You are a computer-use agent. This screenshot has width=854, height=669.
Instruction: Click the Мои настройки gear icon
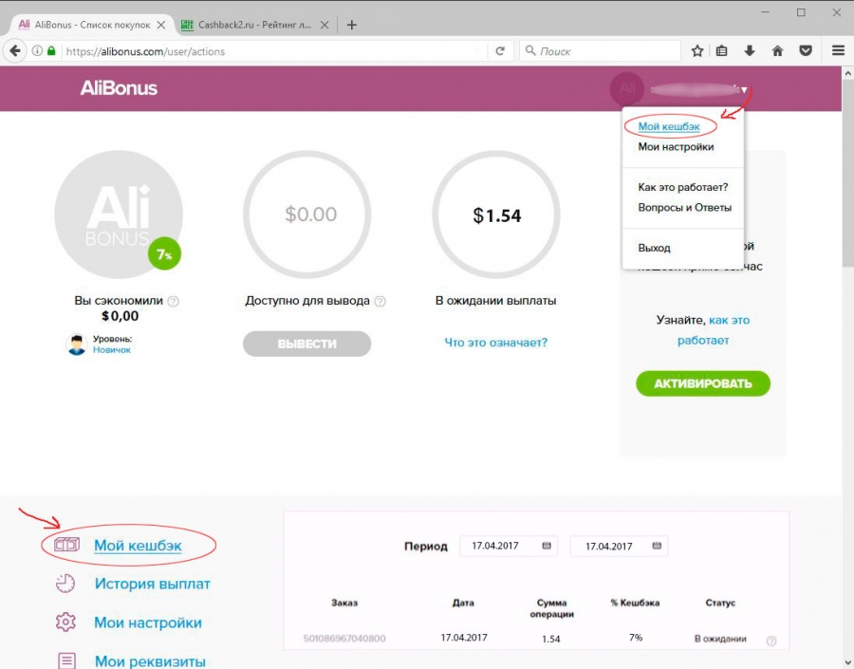click(x=65, y=623)
